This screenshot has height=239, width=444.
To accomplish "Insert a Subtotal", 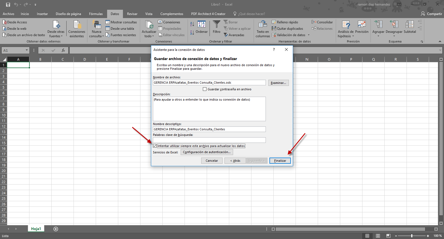I will coord(410,27).
